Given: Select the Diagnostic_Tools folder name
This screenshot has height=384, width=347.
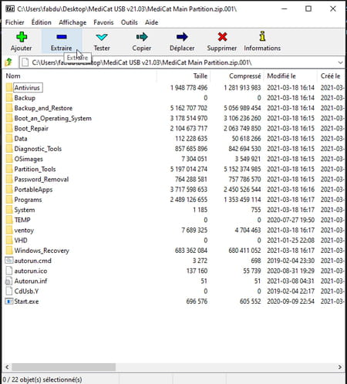Looking at the screenshot, I should click(x=38, y=149).
